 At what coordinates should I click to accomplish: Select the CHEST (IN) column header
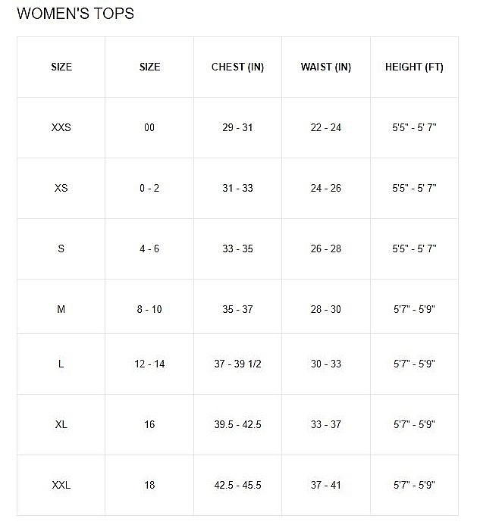click(237, 67)
